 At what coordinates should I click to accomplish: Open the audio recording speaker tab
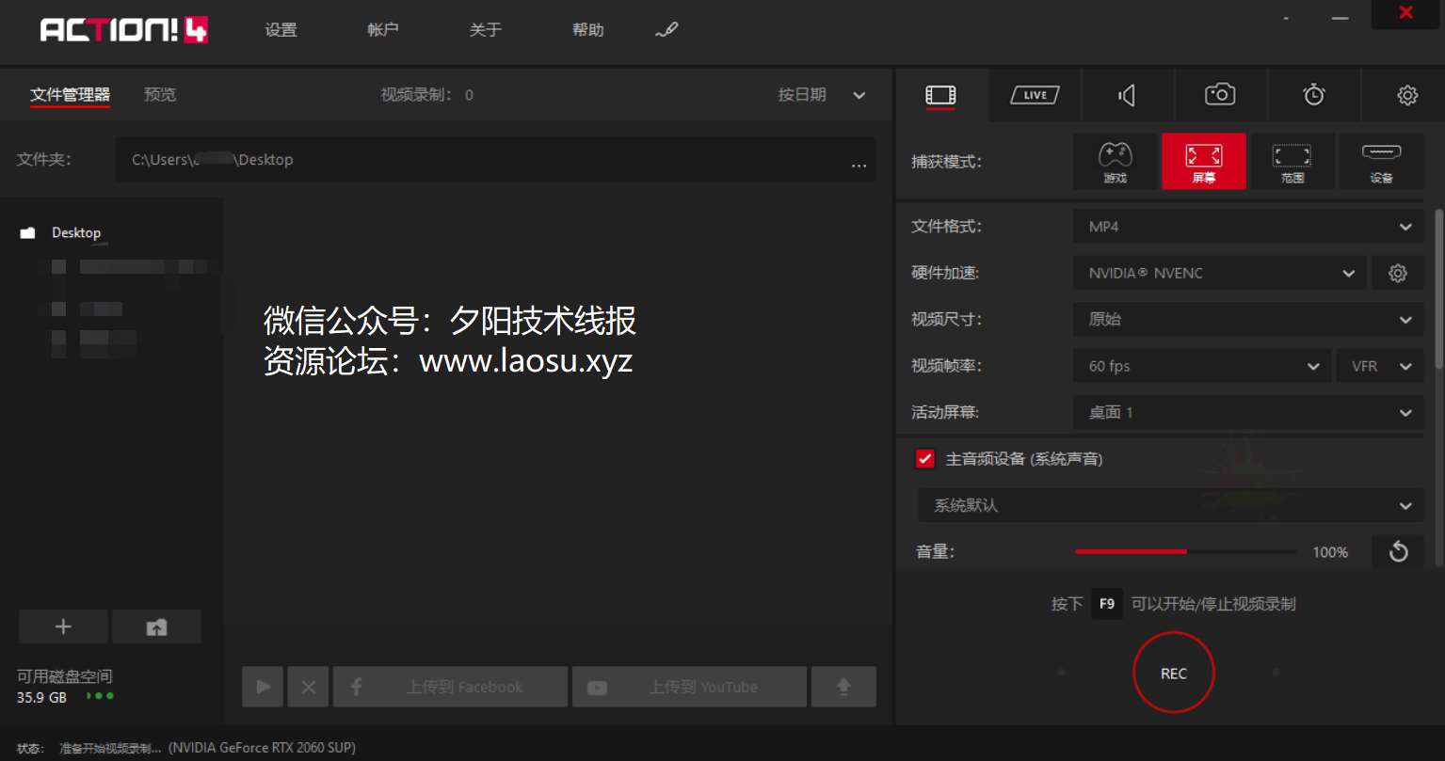point(1127,95)
